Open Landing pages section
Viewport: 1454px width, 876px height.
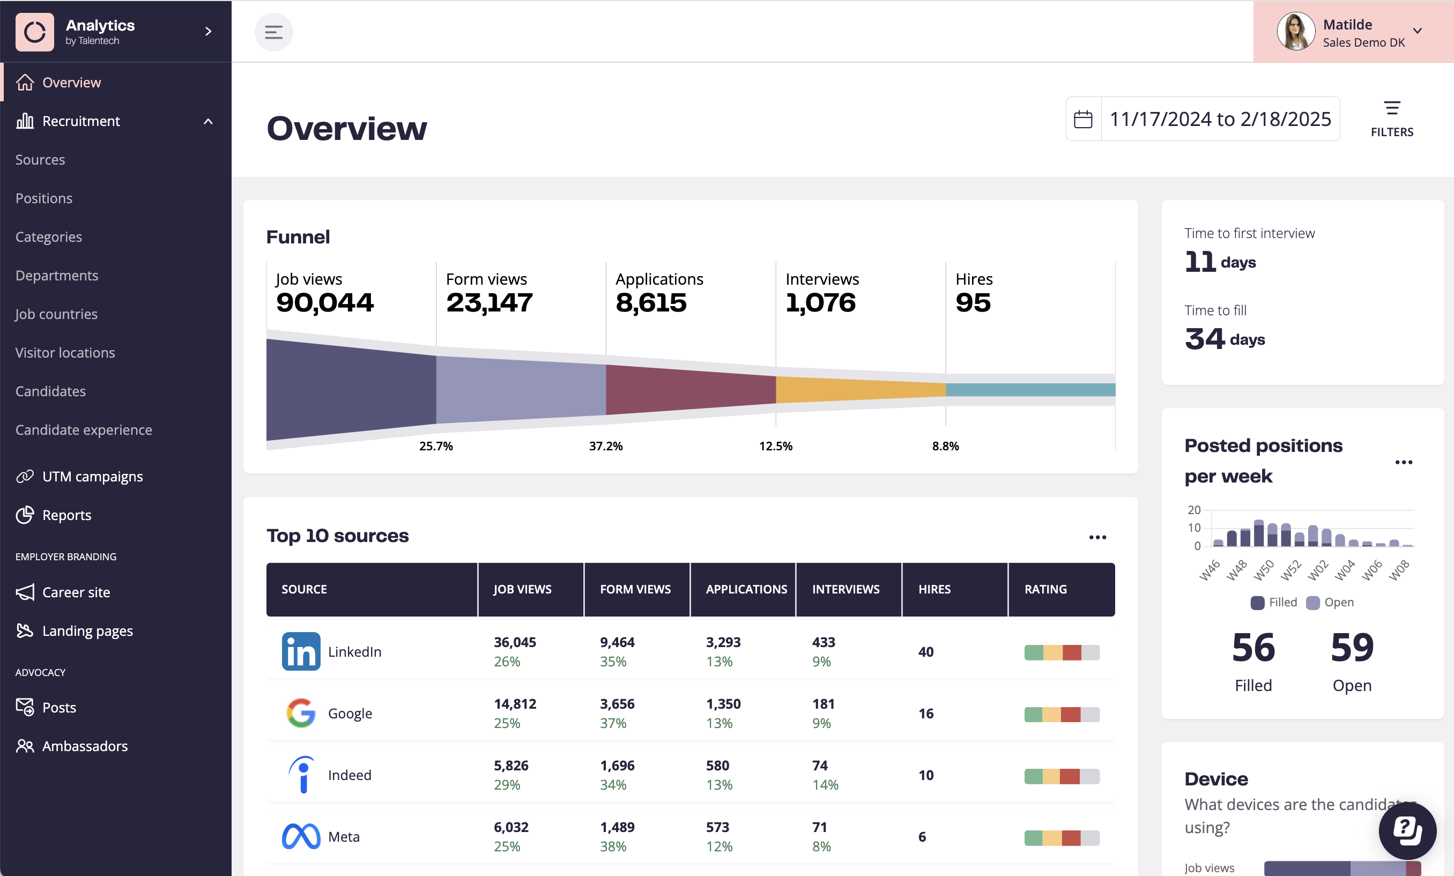coord(87,630)
